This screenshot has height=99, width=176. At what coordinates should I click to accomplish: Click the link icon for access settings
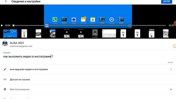tap(5, 79)
